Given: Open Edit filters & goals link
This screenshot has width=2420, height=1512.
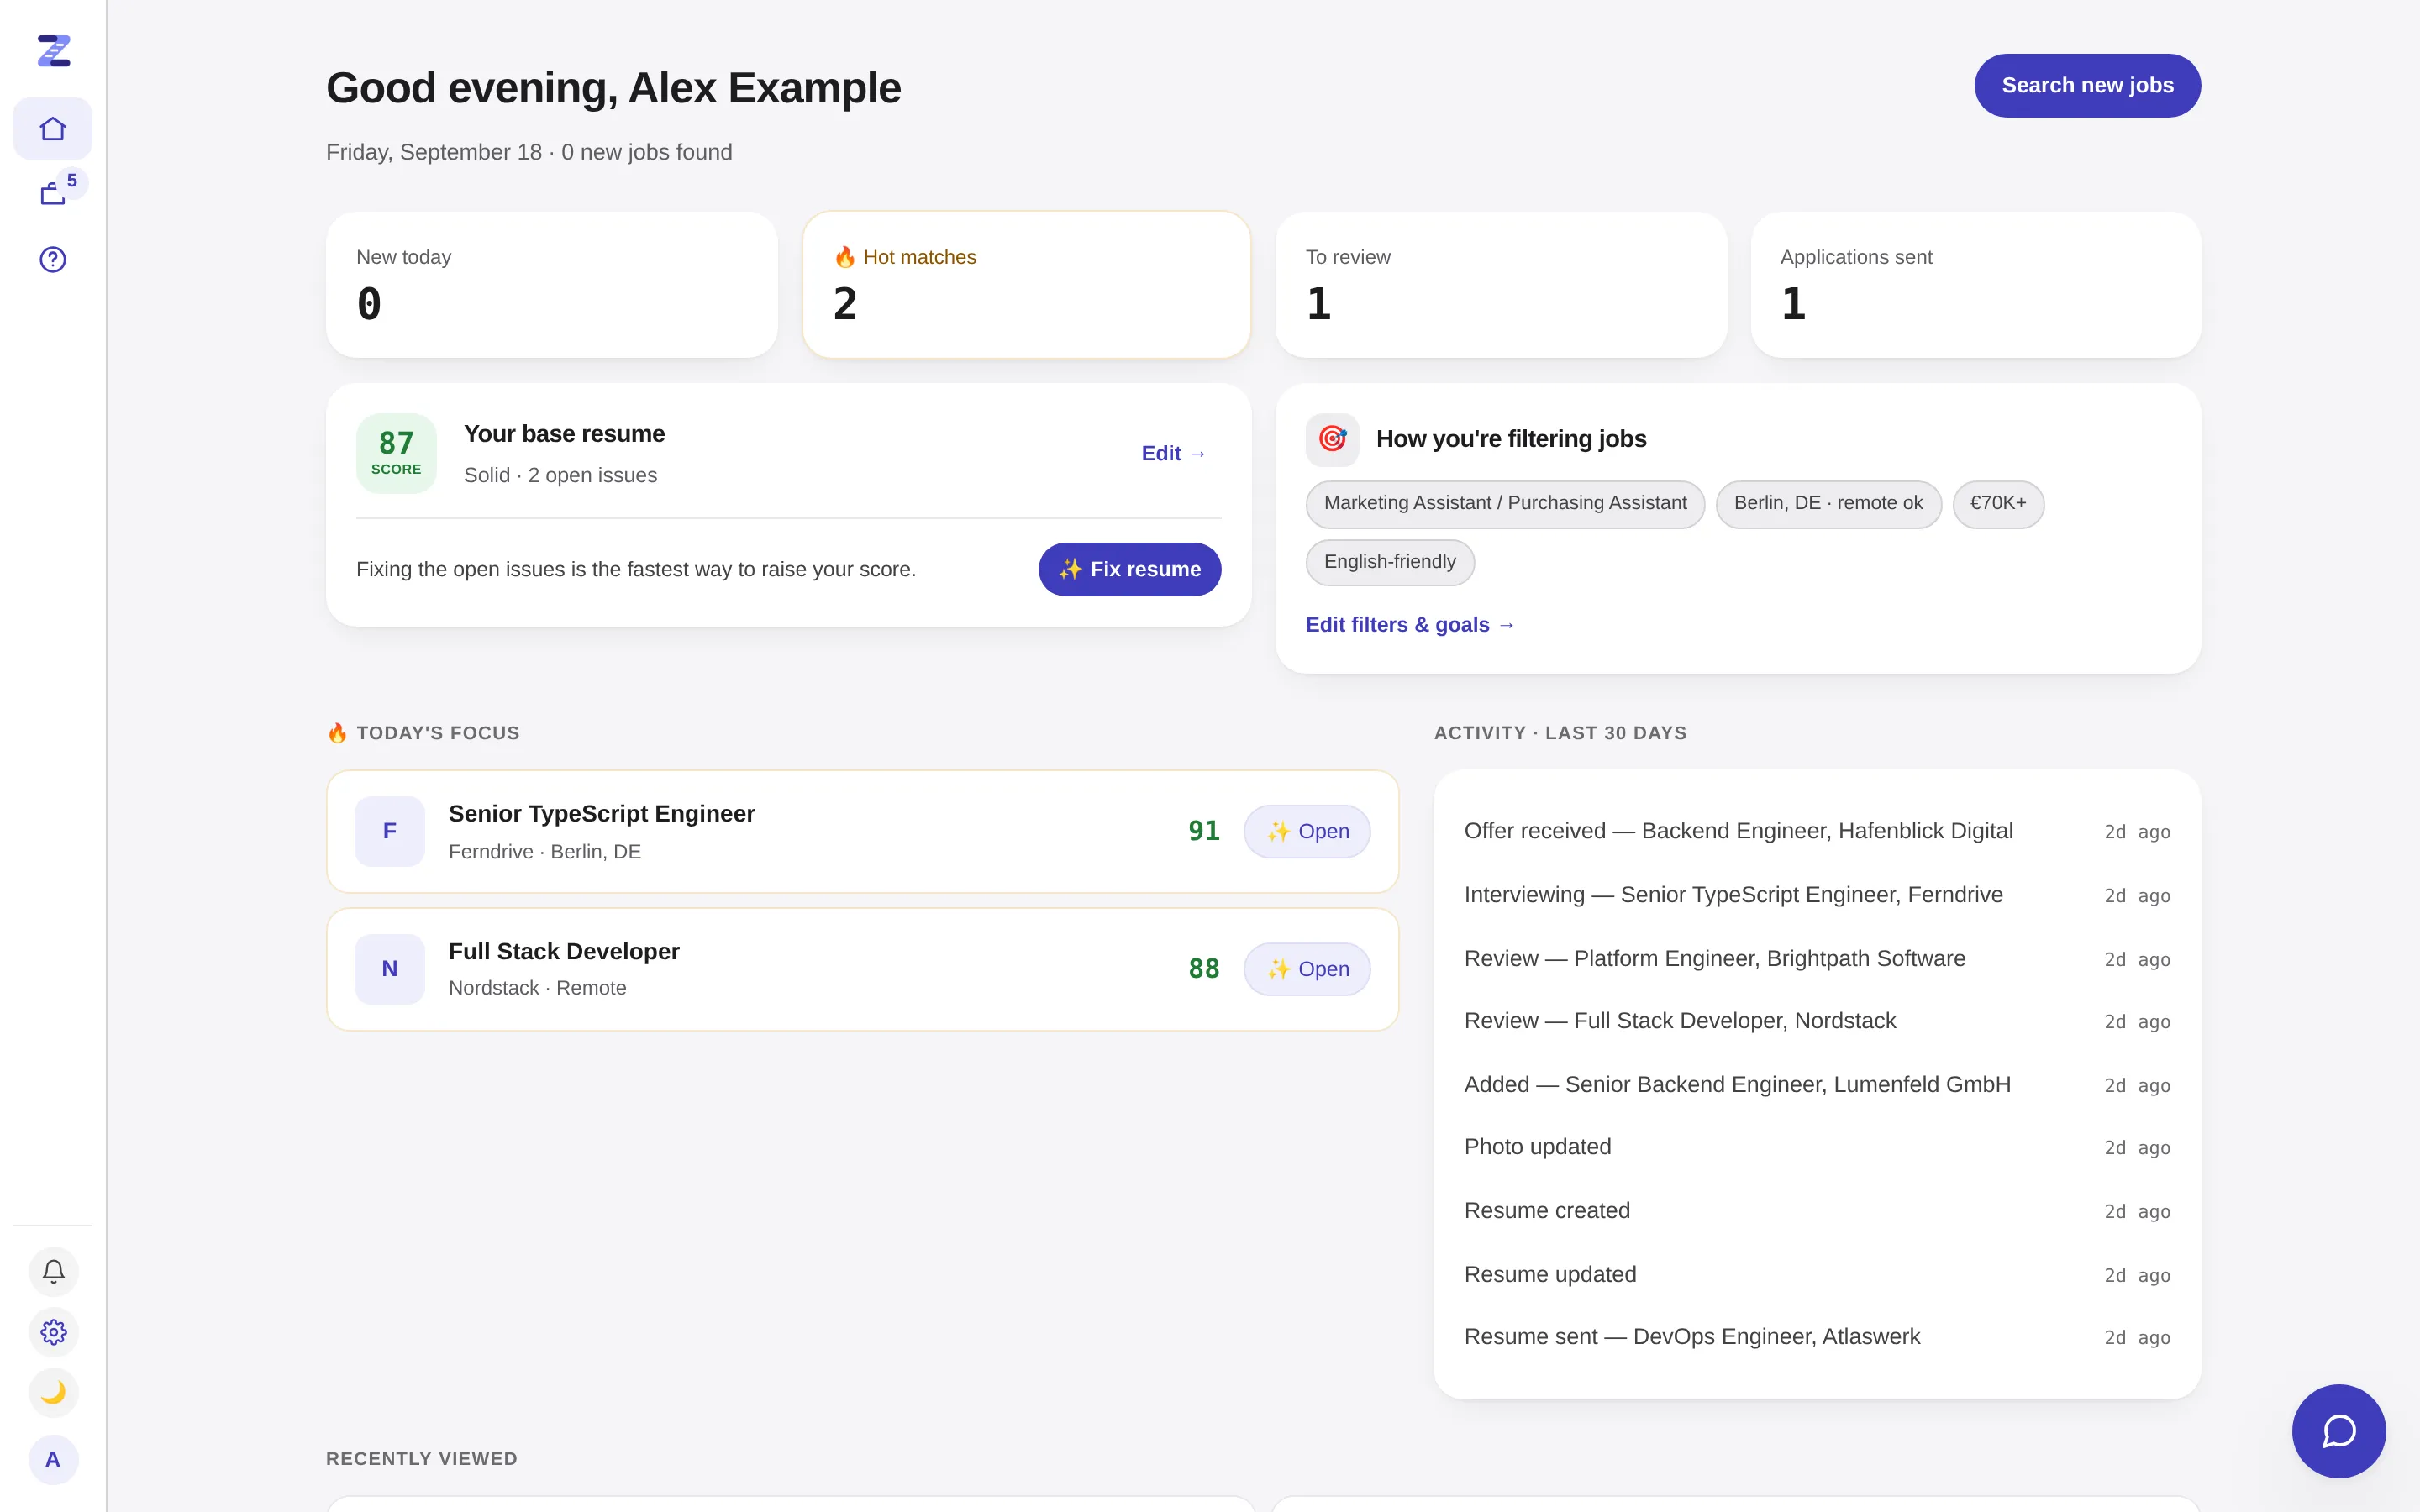Looking at the screenshot, I should (1410, 625).
